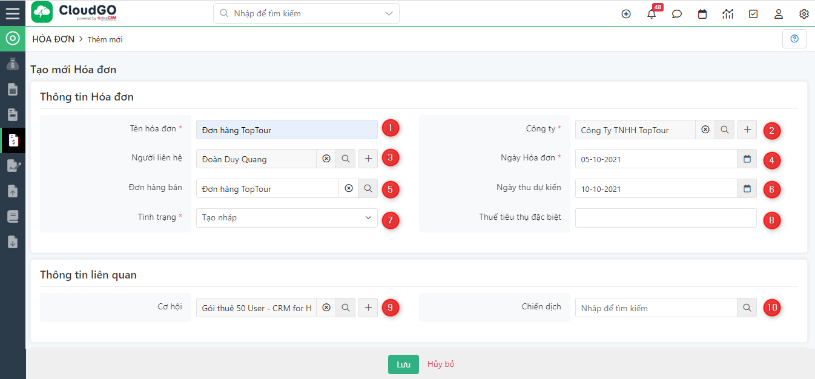Go to HÓA ĐƠN breadcrumb
This screenshot has height=379, width=815.
click(53, 39)
